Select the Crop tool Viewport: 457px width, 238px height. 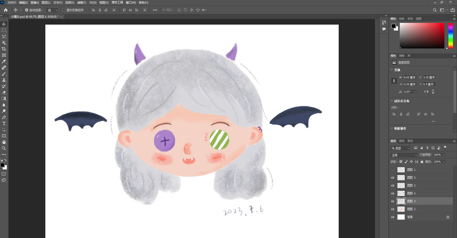(x=4, y=49)
